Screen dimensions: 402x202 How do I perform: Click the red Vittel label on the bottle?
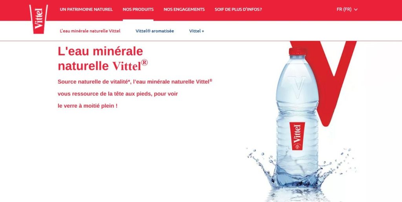[297, 136]
